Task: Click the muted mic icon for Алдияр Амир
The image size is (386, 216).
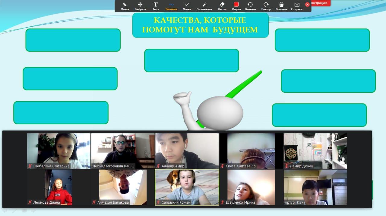Action: click(158, 166)
